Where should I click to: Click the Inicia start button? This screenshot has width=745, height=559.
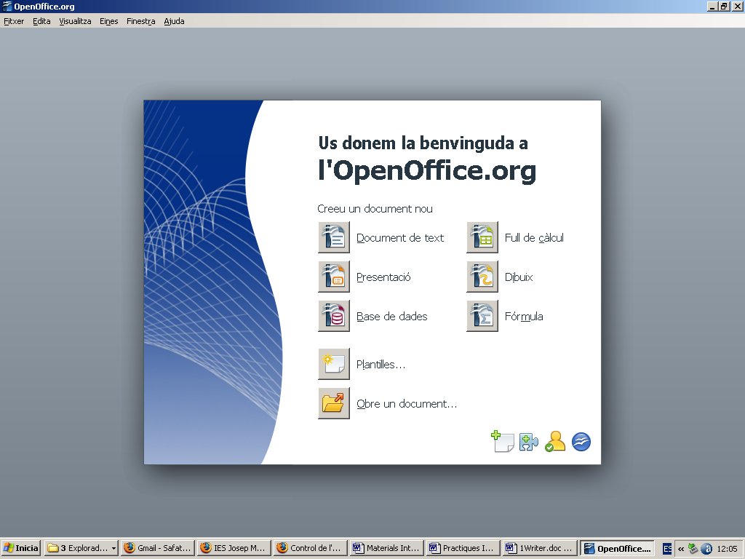(21, 548)
